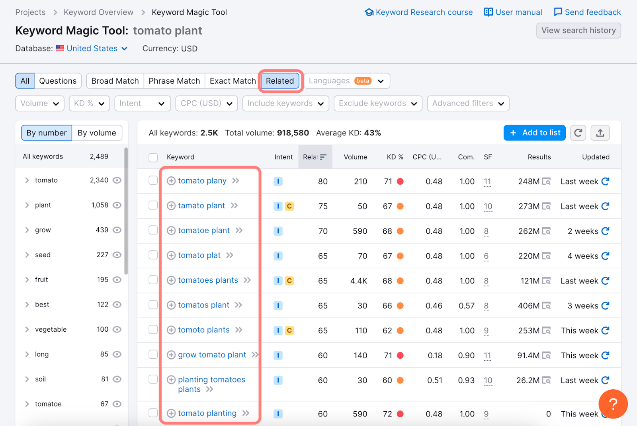This screenshot has width=637, height=426.
Task: Toggle the eye icon for tomato group
Action: (117, 180)
